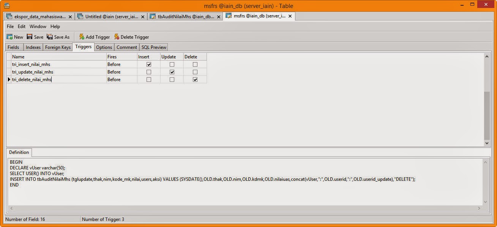Click the scrollbar down arrow in trigger list
497x227 pixels.
coord(487,143)
